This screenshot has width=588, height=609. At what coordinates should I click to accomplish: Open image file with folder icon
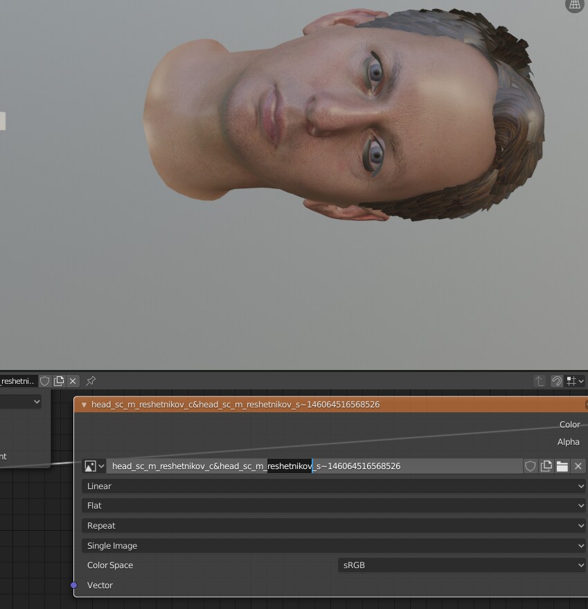pos(562,466)
